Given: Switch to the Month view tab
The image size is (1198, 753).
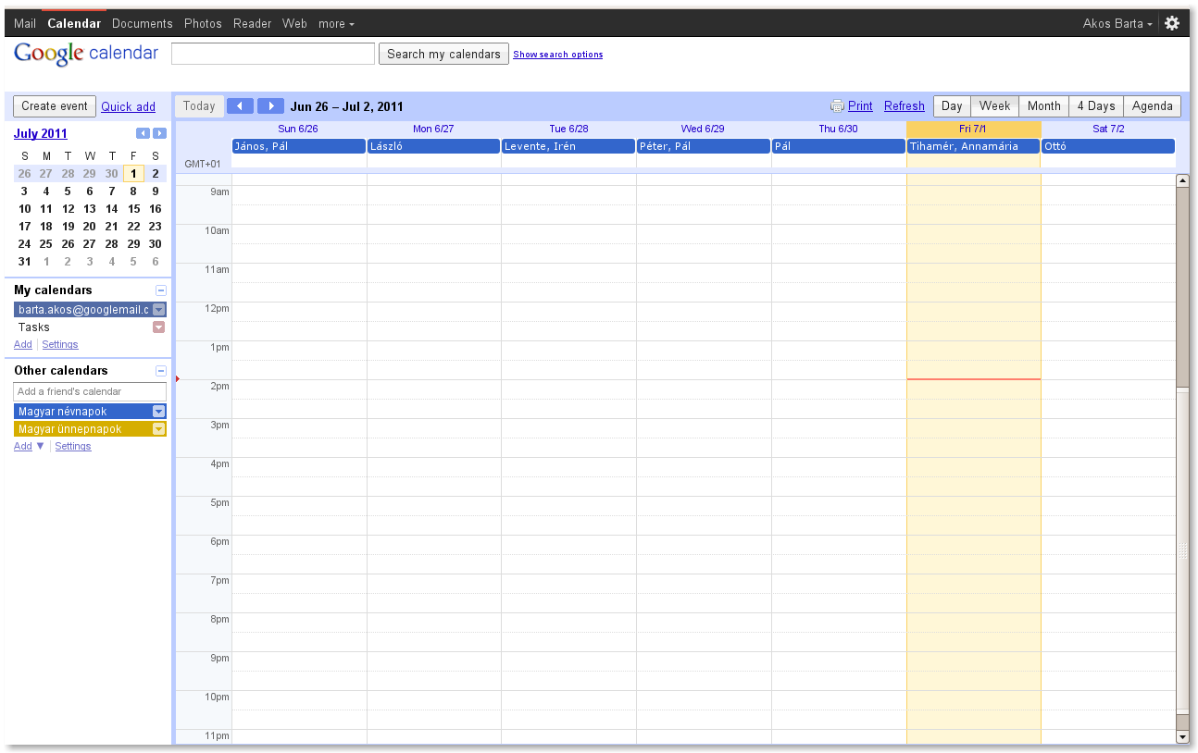Looking at the screenshot, I should pyautogui.click(x=1043, y=105).
